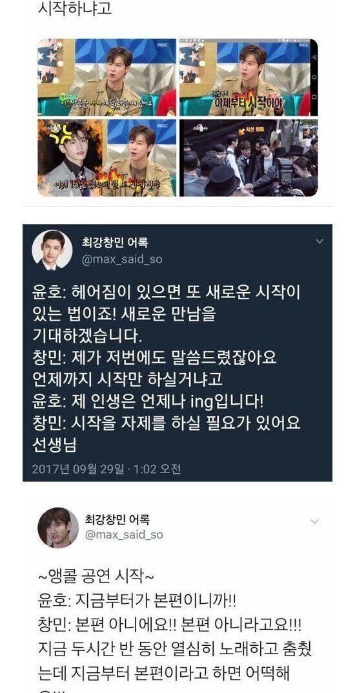This screenshot has height=693, width=346.
Task: Open the image captioned 이제부터 시작이야
Action: pos(249,78)
